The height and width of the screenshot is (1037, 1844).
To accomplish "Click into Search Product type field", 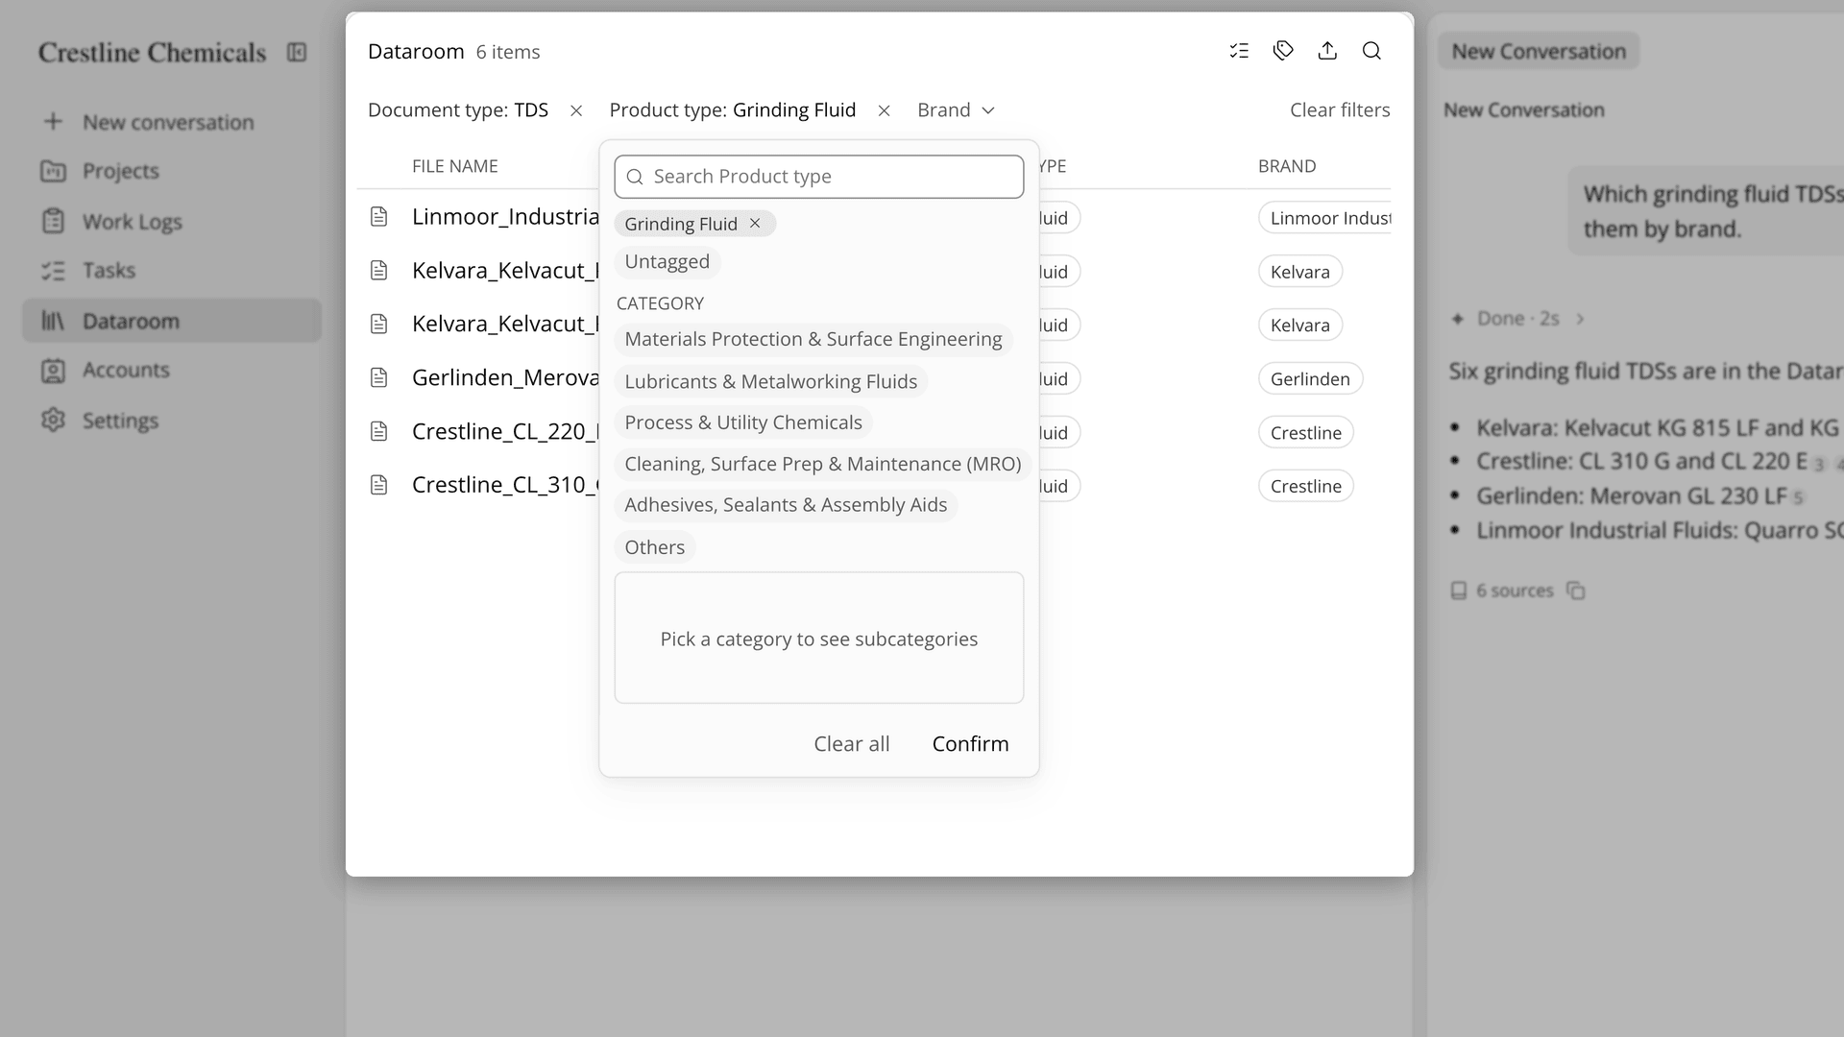I will pos(819,177).
